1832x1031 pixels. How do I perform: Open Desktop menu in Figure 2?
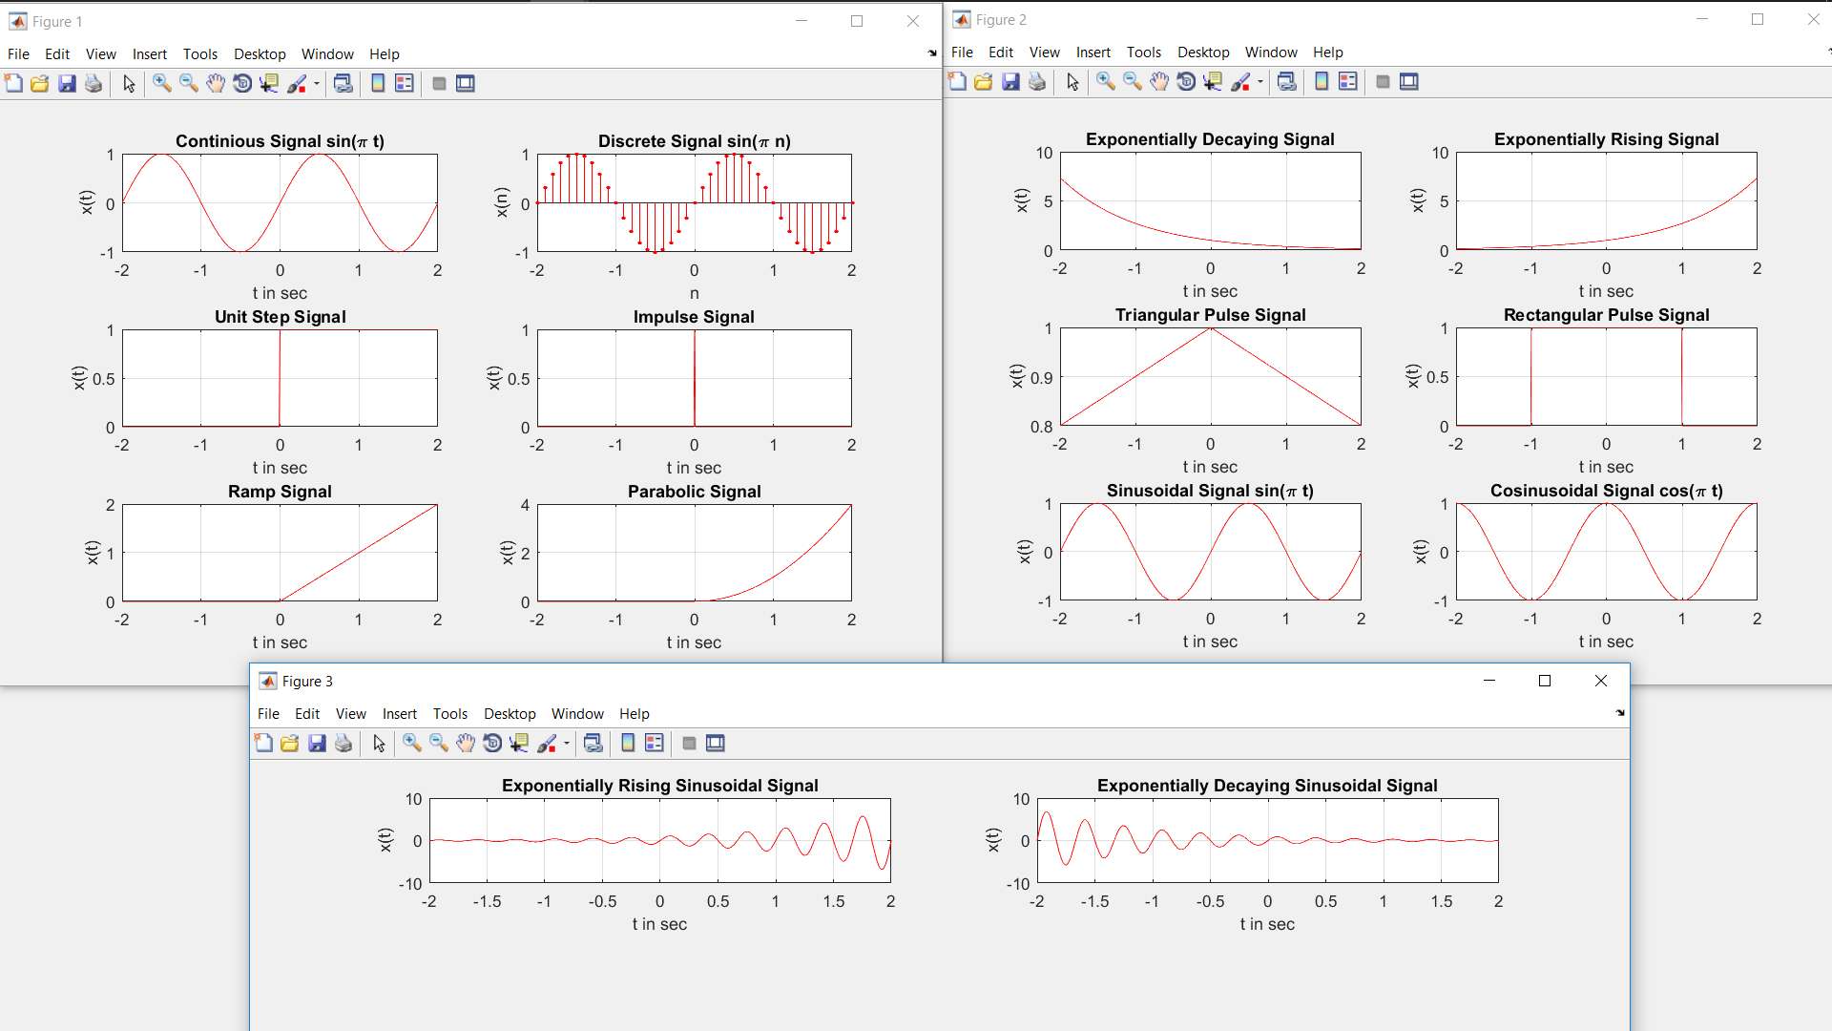click(x=1203, y=53)
